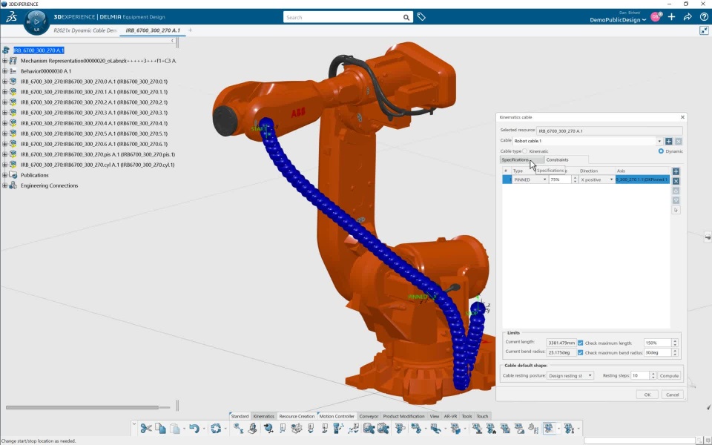Click the 3DEXPERIENCE compass icon

pyautogui.click(x=36, y=22)
